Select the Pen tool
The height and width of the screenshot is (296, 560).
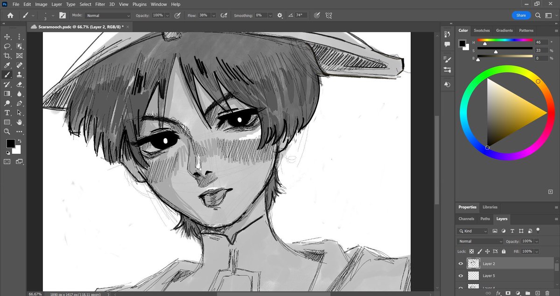point(20,103)
